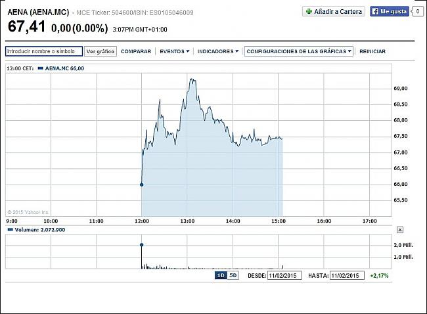The width and height of the screenshot is (427, 314).
Task: Click the 0,00 (0.00%) change value
Action: (79, 28)
